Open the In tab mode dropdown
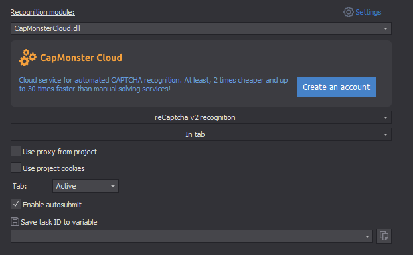Image resolution: width=413 pixels, height=255 pixels. 201,134
